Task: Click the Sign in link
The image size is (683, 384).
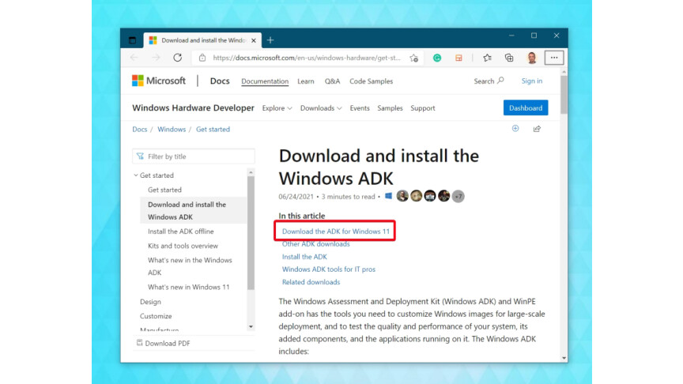Action: pyautogui.click(x=532, y=81)
